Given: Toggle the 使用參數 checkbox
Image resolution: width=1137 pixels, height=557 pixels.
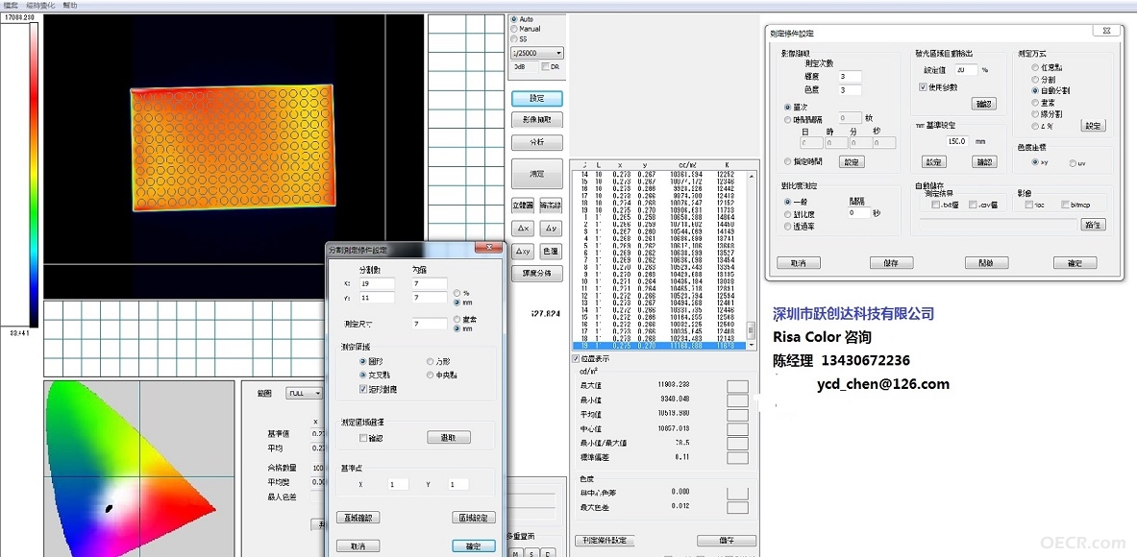Looking at the screenshot, I should [923, 87].
